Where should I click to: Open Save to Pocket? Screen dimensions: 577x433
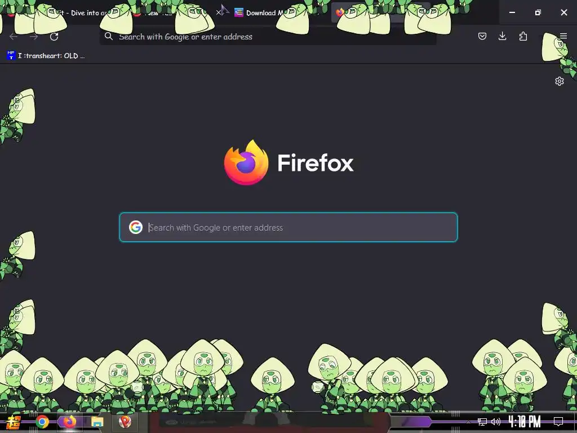click(x=482, y=36)
